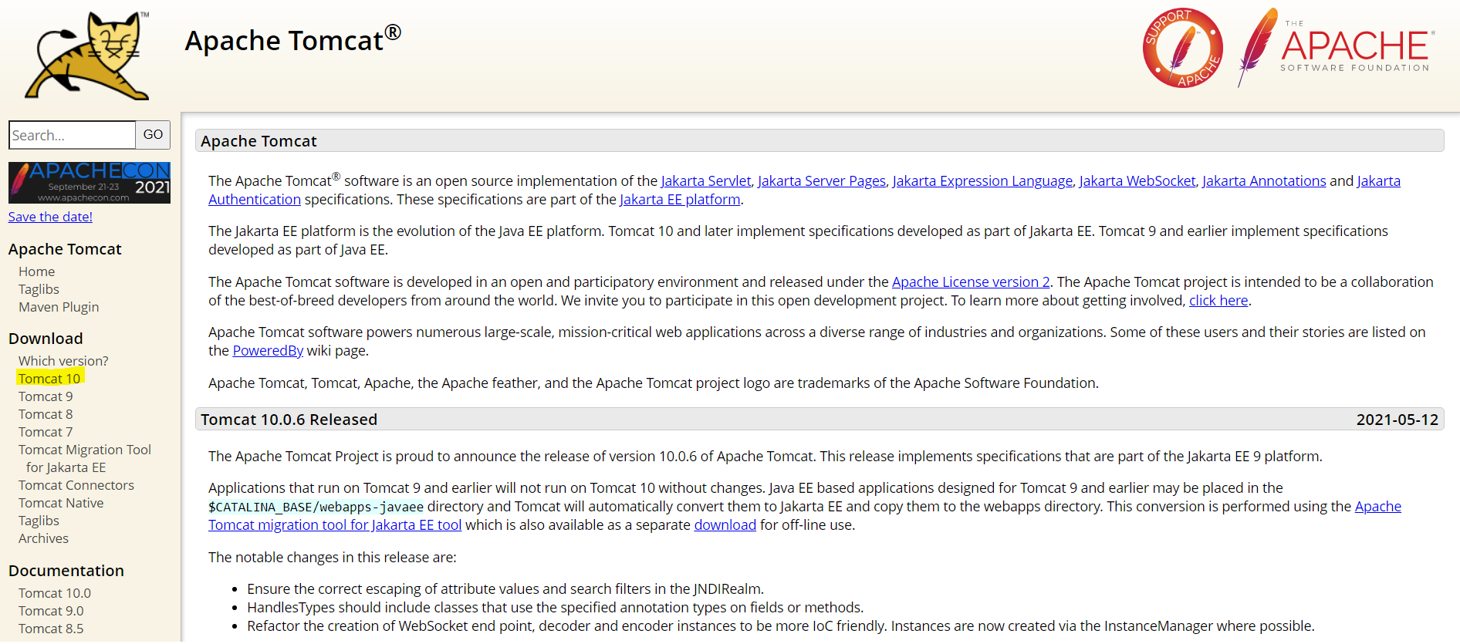The image size is (1460, 644).
Task: Click the $CATALINA_BASE/webapps-javaee code text
Action: (316, 507)
